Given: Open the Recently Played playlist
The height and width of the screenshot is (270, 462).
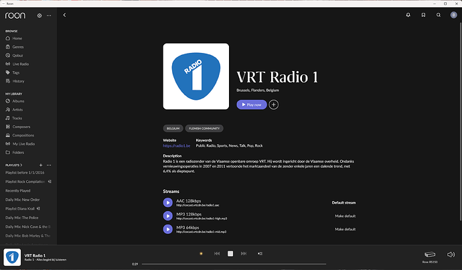Looking at the screenshot, I should pos(17,191).
